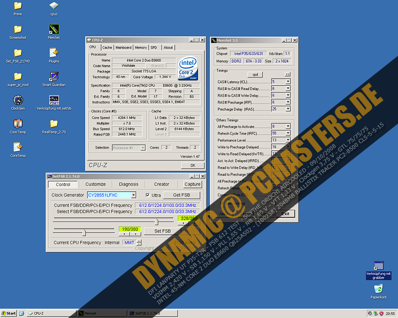This screenshot has height=318, width=398.
Task: Click the Set FSB button
Action: [162, 231]
